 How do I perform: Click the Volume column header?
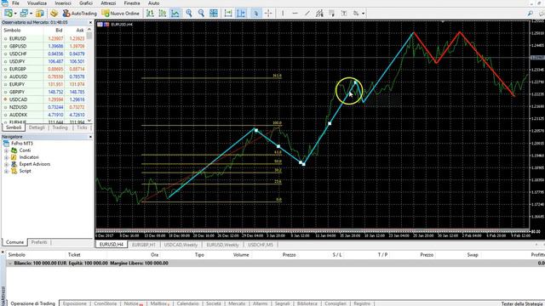pos(241,255)
